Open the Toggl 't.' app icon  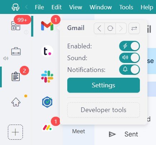47,51
